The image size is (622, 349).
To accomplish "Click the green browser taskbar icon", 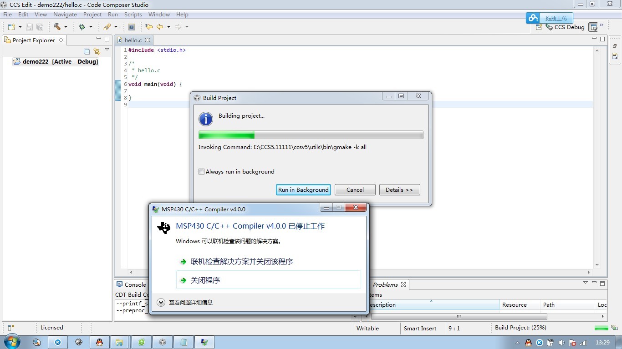I will (142, 342).
